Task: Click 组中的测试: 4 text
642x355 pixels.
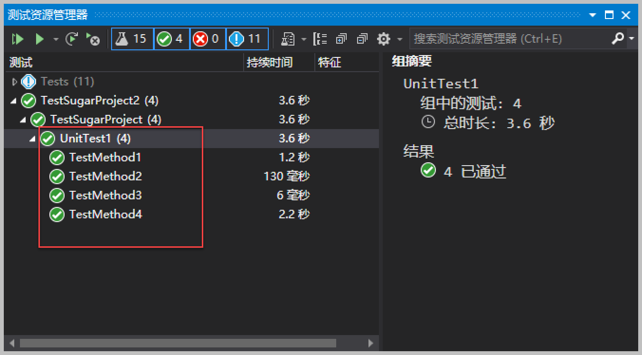Action: click(x=471, y=103)
